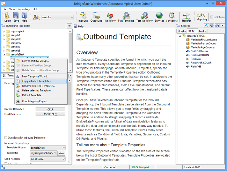Click the Variable:FirstLastName orange ball icon
This screenshot has width=227, height=171.
point(188,40)
